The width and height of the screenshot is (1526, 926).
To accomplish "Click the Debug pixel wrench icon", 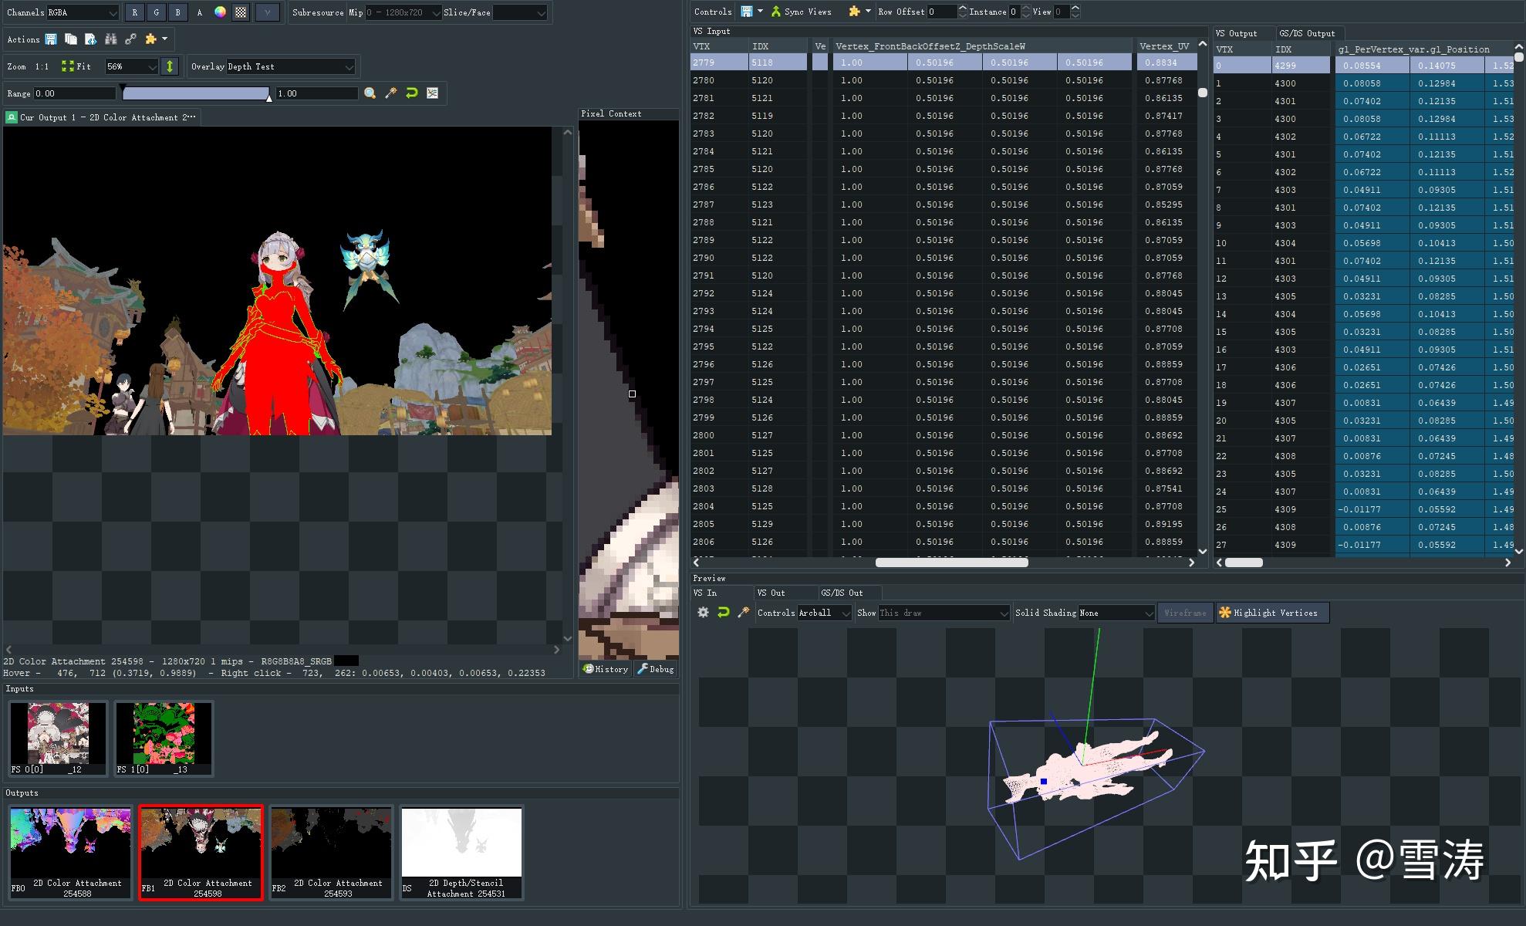I will click(x=655, y=669).
